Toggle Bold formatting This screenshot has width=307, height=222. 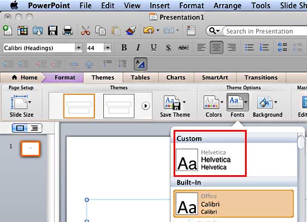pyautogui.click(x=124, y=48)
